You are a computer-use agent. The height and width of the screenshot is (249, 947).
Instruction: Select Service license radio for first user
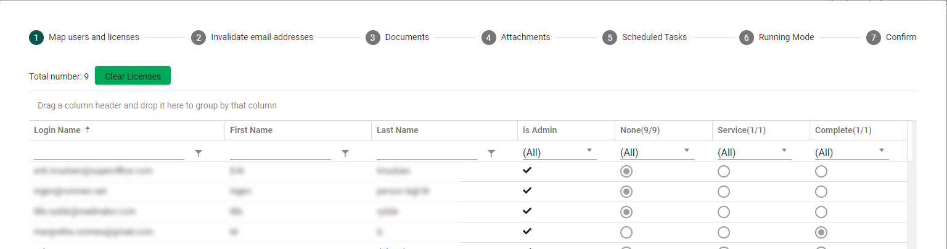(x=724, y=171)
